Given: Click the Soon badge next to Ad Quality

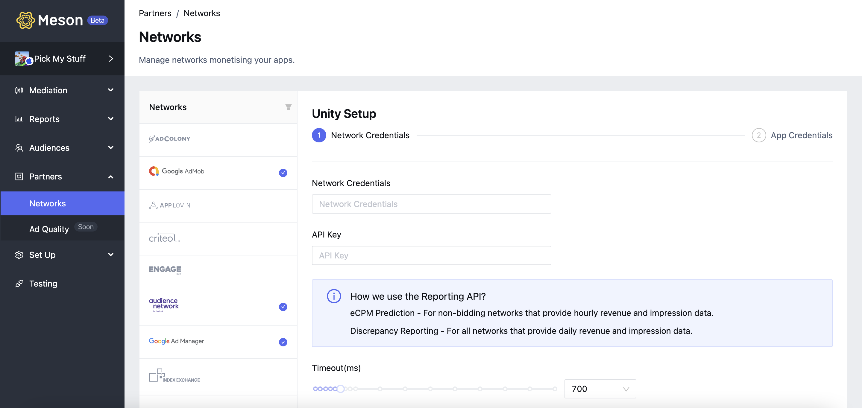Looking at the screenshot, I should pyautogui.click(x=86, y=227).
